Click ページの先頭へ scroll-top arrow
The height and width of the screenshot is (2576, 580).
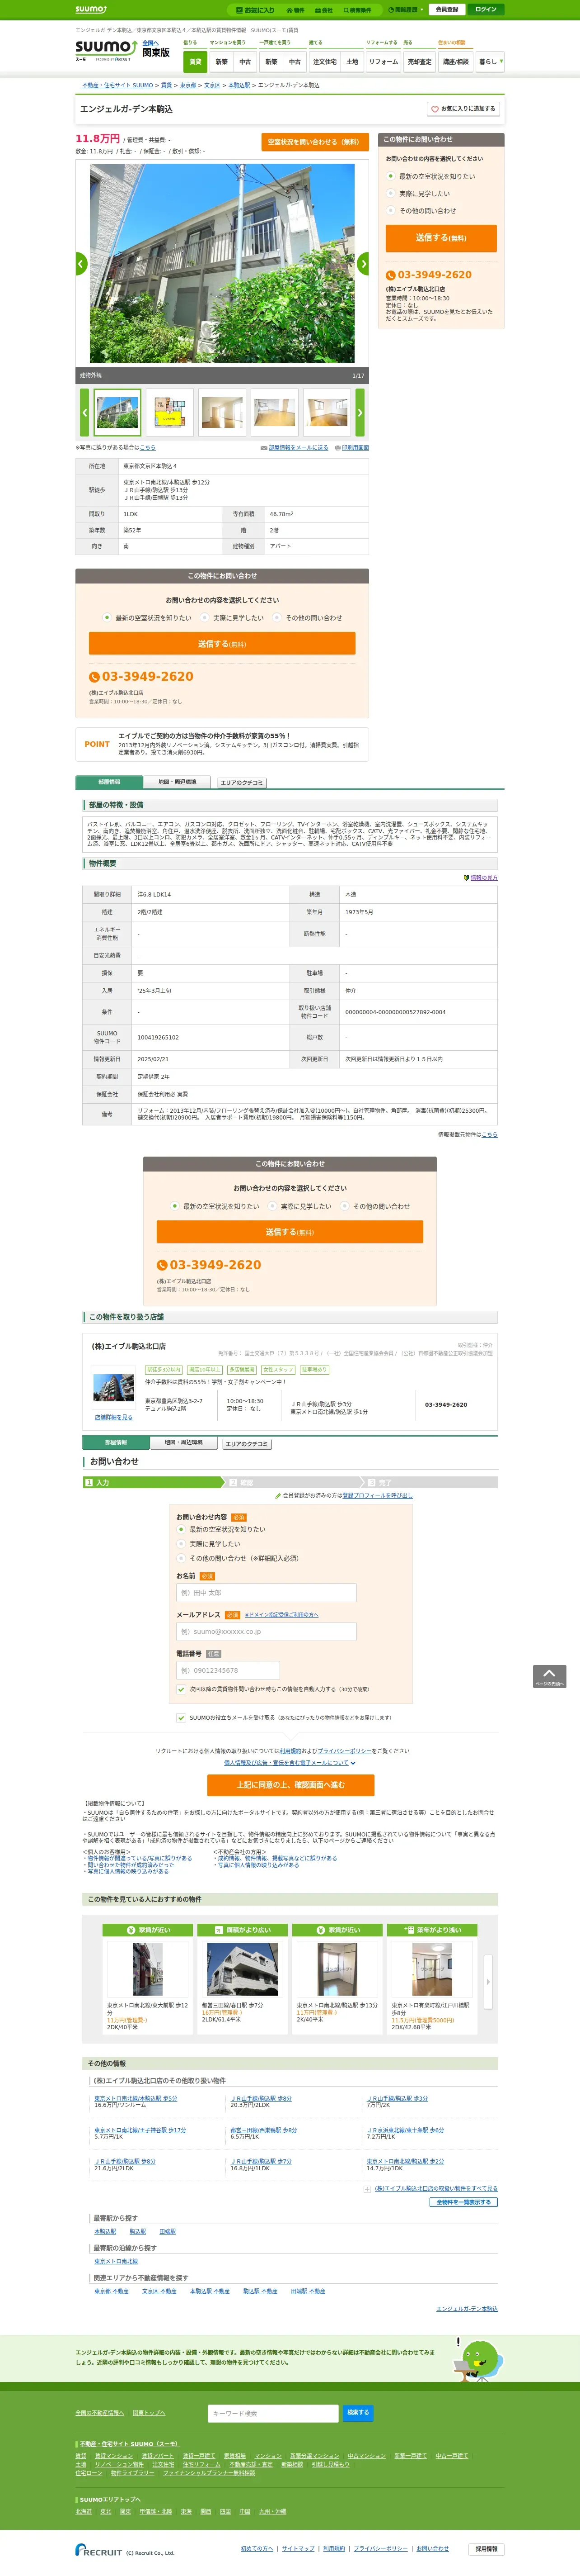[x=549, y=1677]
